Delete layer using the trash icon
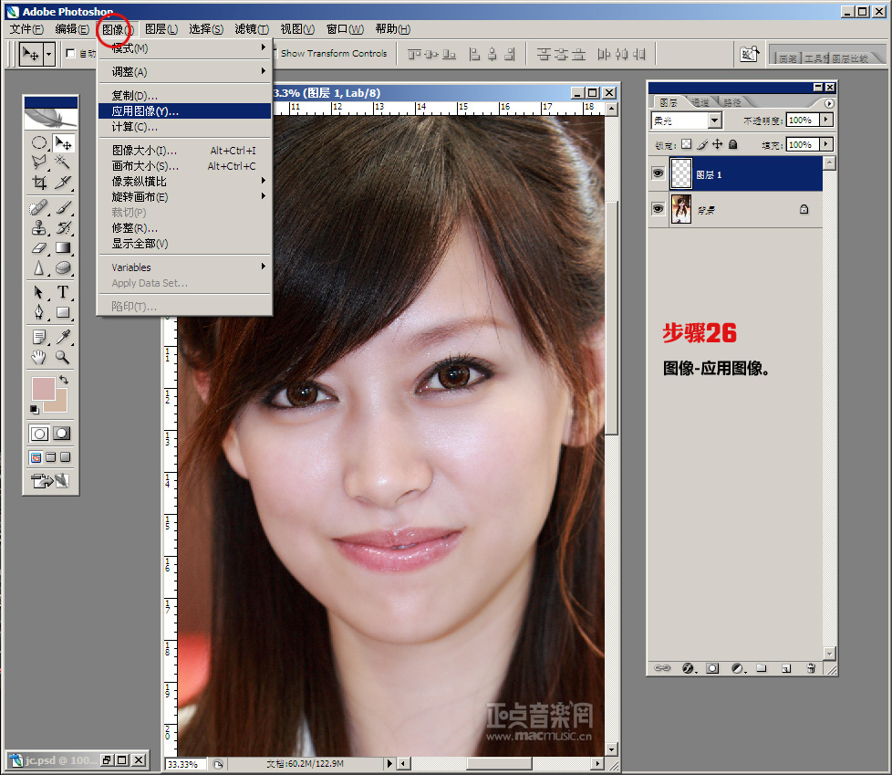 tap(810, 668)
